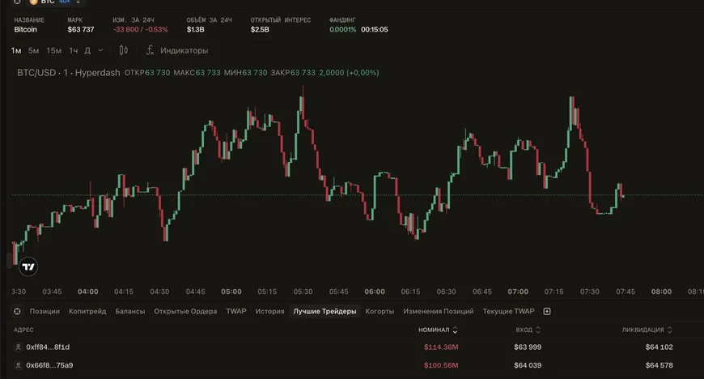Open the Индикаторы menu

coord(184,50)
